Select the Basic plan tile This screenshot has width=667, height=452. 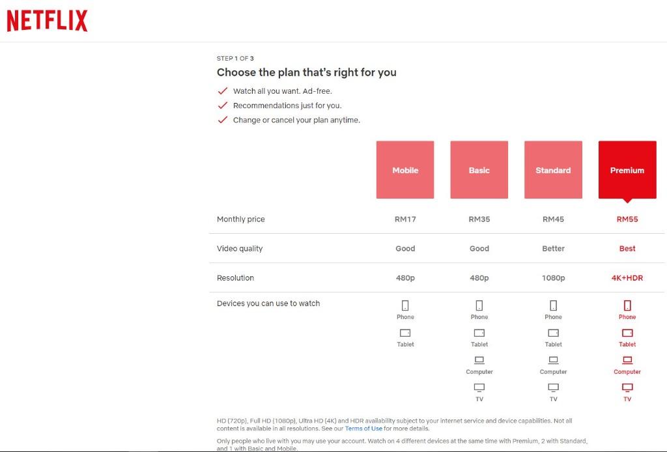click(x=479, y=169)
